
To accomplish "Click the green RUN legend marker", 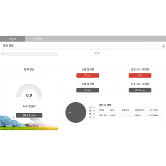I will click(90, 107).
